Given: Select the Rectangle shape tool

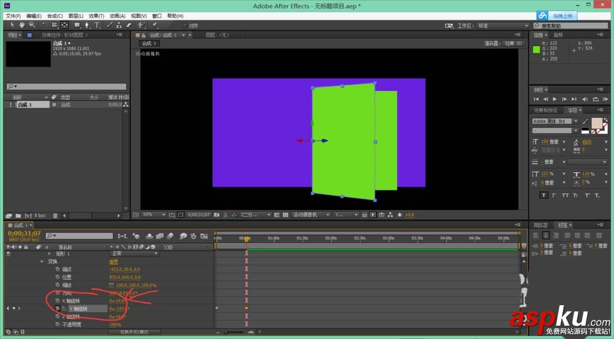Looking at the screenshot, I should click(x=77, y=25).
